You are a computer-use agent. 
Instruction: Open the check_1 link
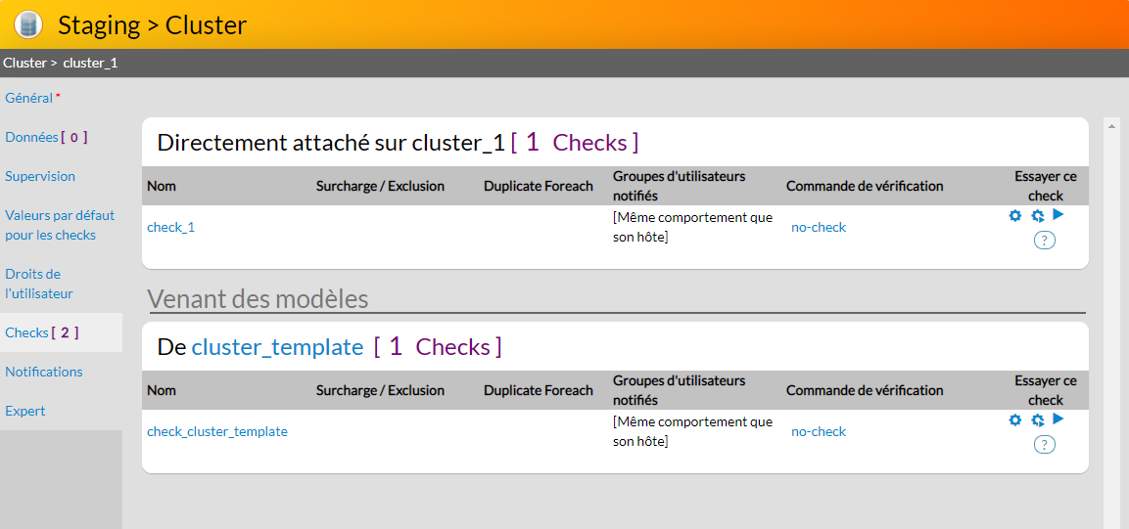coord(170,227)
